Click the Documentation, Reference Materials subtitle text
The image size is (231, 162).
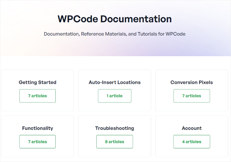tap(115, 34)
